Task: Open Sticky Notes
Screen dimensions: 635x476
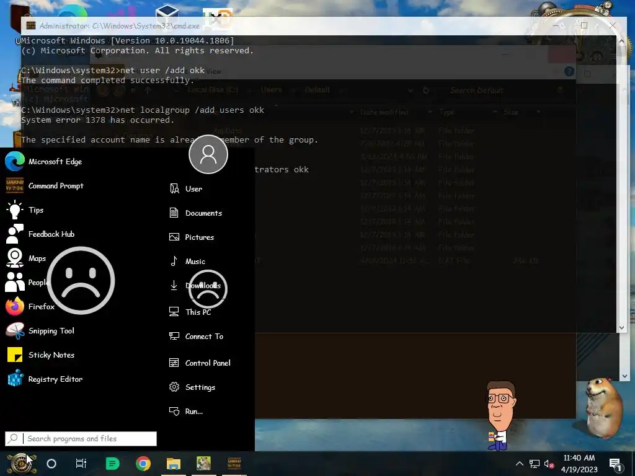Action: point(40,355)
